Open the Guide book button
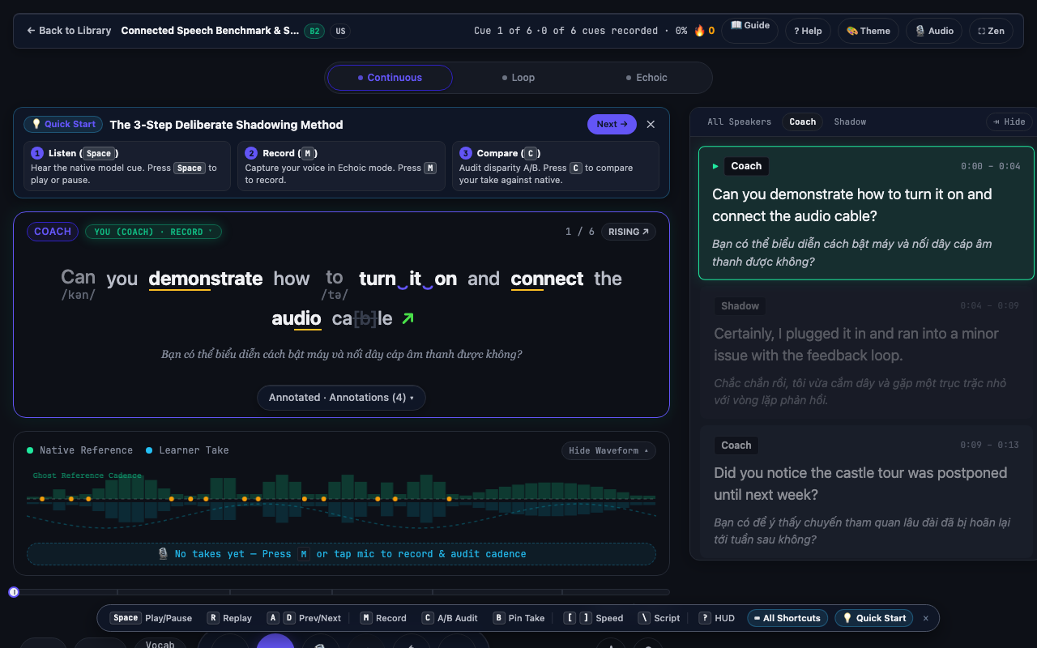The width and height of the screenshot is (1037, 648). (x=749, y=31)
